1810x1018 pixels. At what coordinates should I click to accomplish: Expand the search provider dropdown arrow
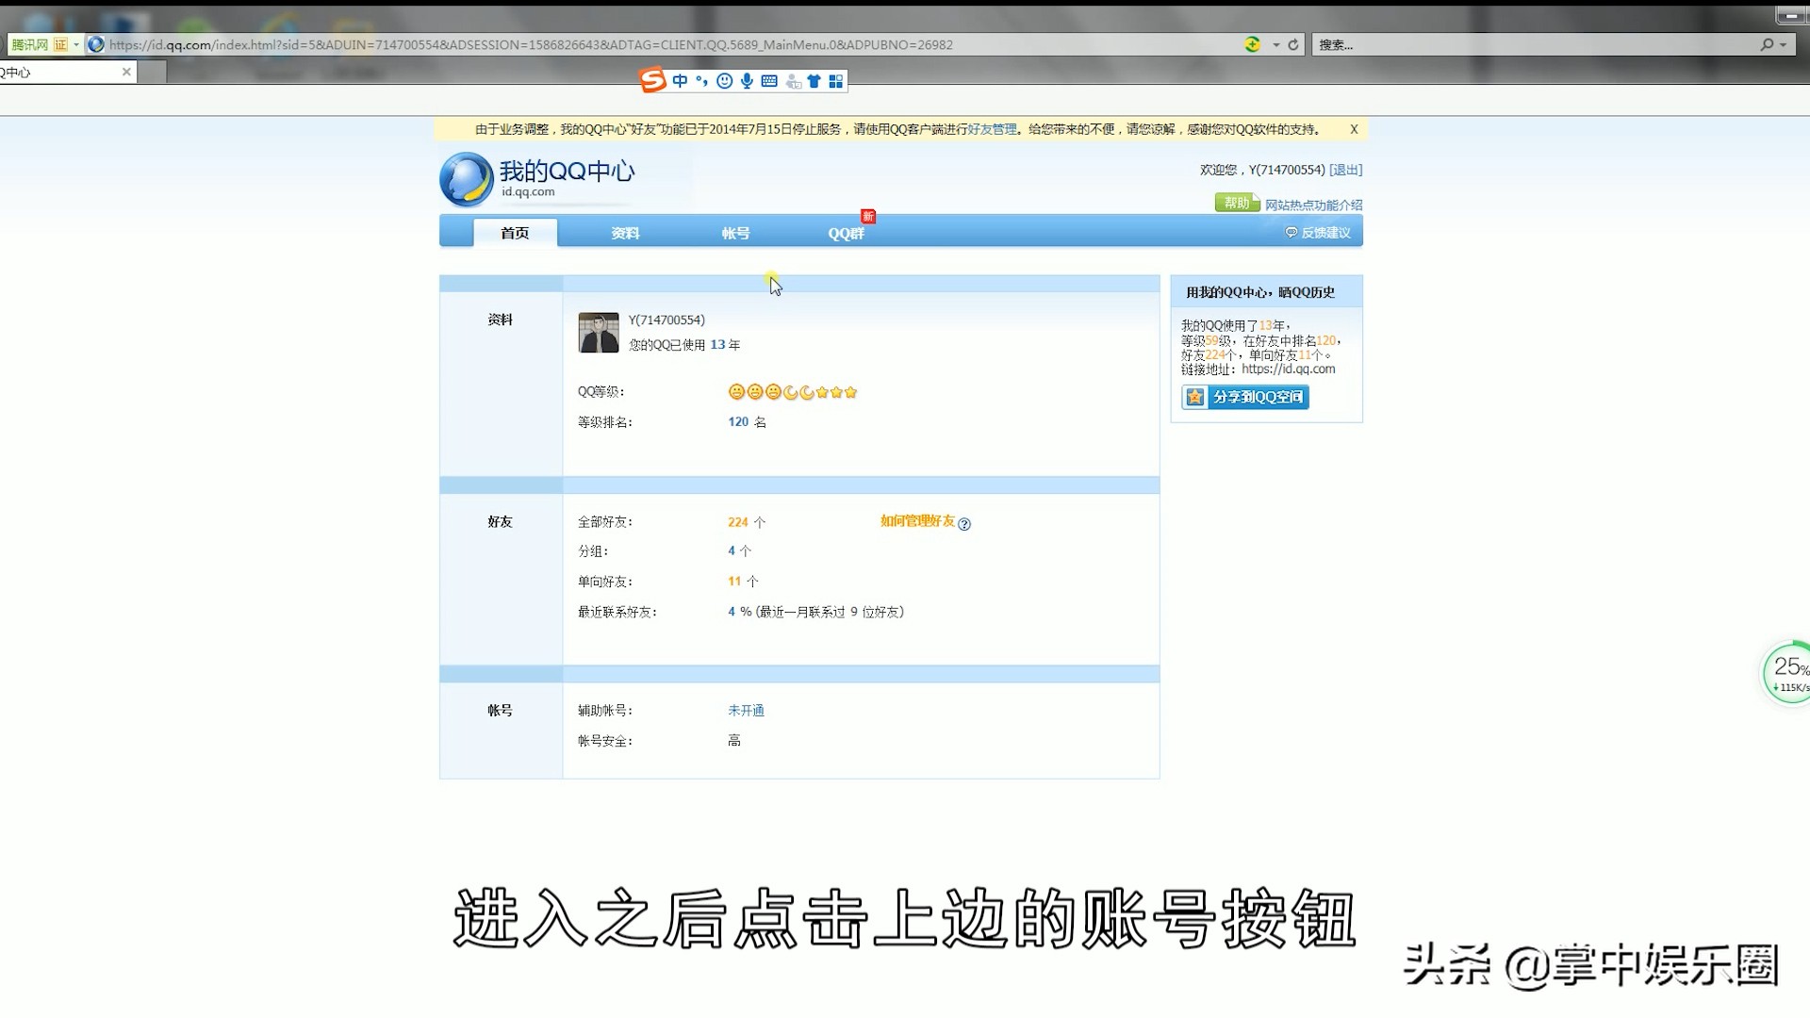[1783, 44]
